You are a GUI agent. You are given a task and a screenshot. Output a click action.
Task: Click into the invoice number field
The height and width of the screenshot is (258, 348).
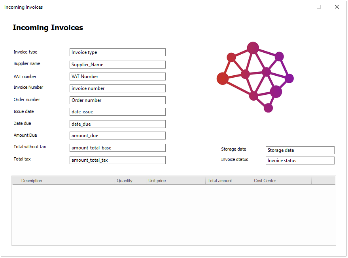(117, 88)
